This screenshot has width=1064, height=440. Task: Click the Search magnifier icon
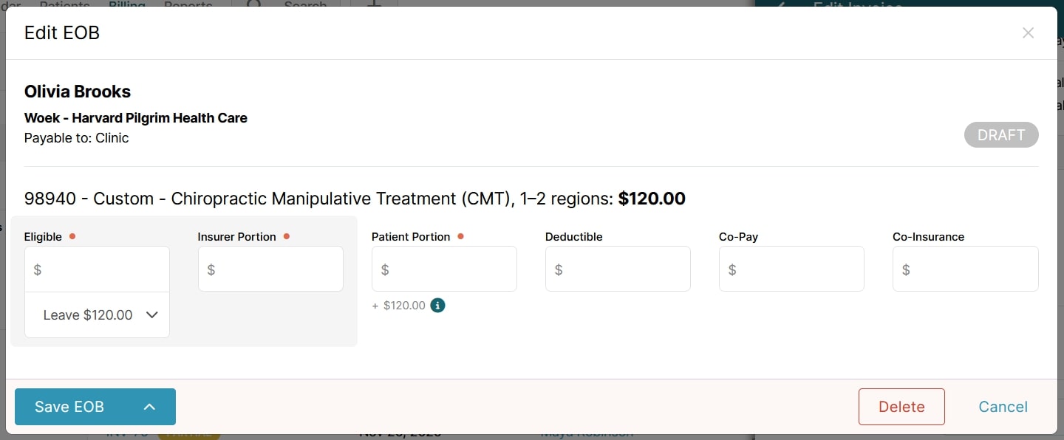coord(253,6)
